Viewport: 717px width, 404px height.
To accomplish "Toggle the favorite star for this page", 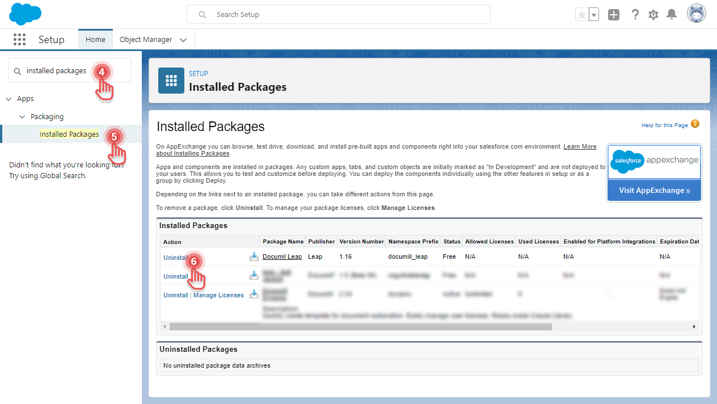I will pos(581,14).
